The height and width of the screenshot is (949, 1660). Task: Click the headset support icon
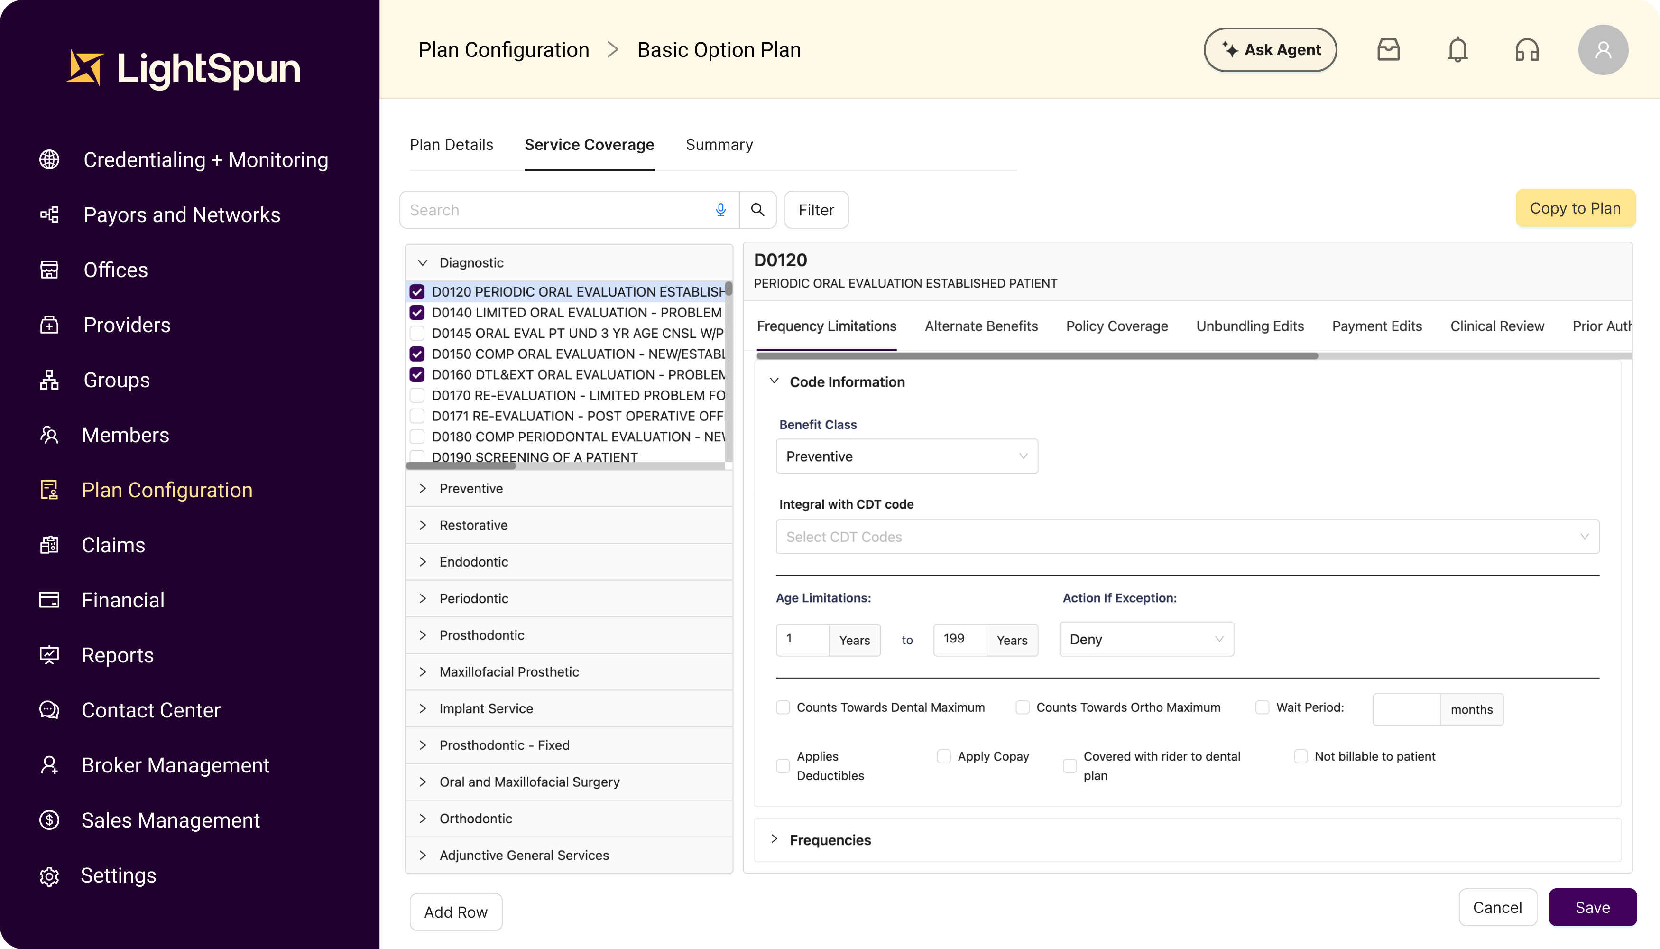[1526, 49]
